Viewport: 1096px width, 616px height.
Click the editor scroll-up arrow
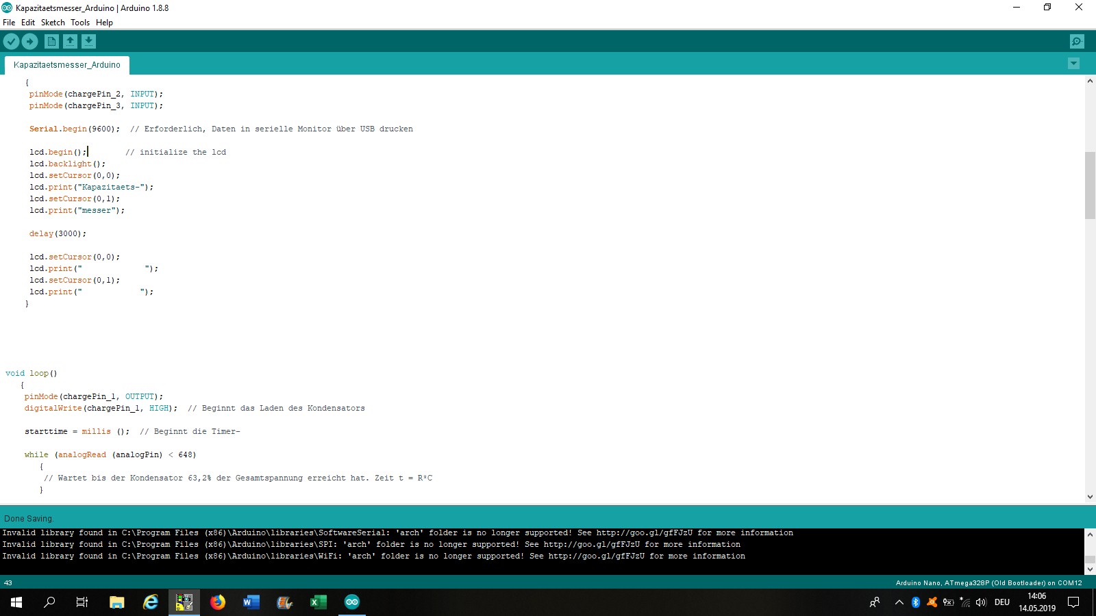pos(1090,81)
